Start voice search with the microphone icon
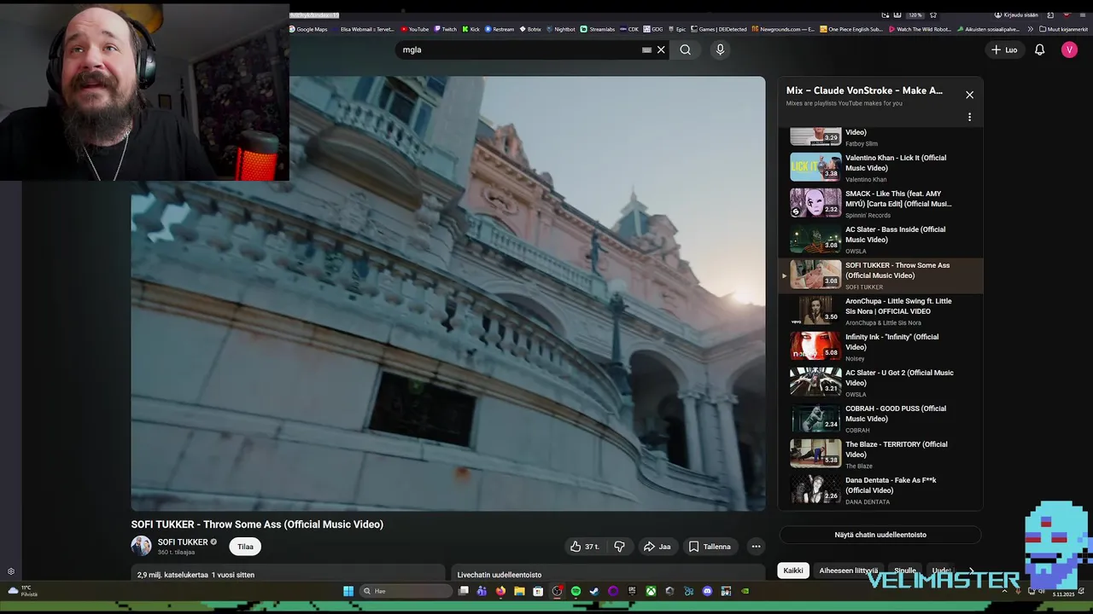The image size is (1093, 614). coord(720,49)
